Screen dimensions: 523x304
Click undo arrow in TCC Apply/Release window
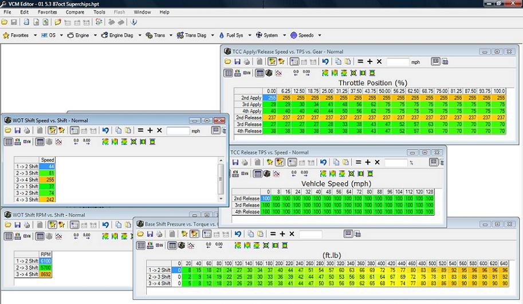(325, 61)
